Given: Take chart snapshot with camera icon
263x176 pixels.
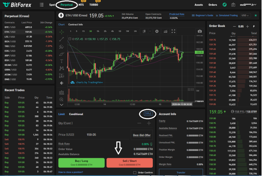Looking at the screenshot, I should click(x=200, y=31).
